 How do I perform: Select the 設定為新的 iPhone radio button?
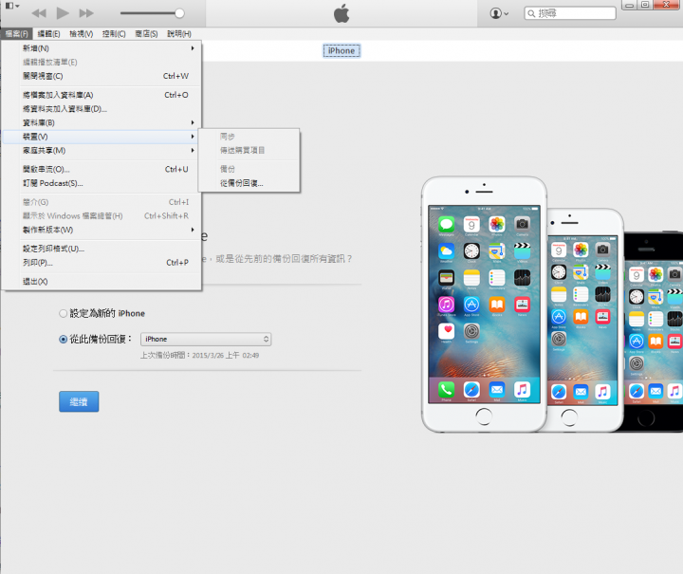(x=64, y=313)
